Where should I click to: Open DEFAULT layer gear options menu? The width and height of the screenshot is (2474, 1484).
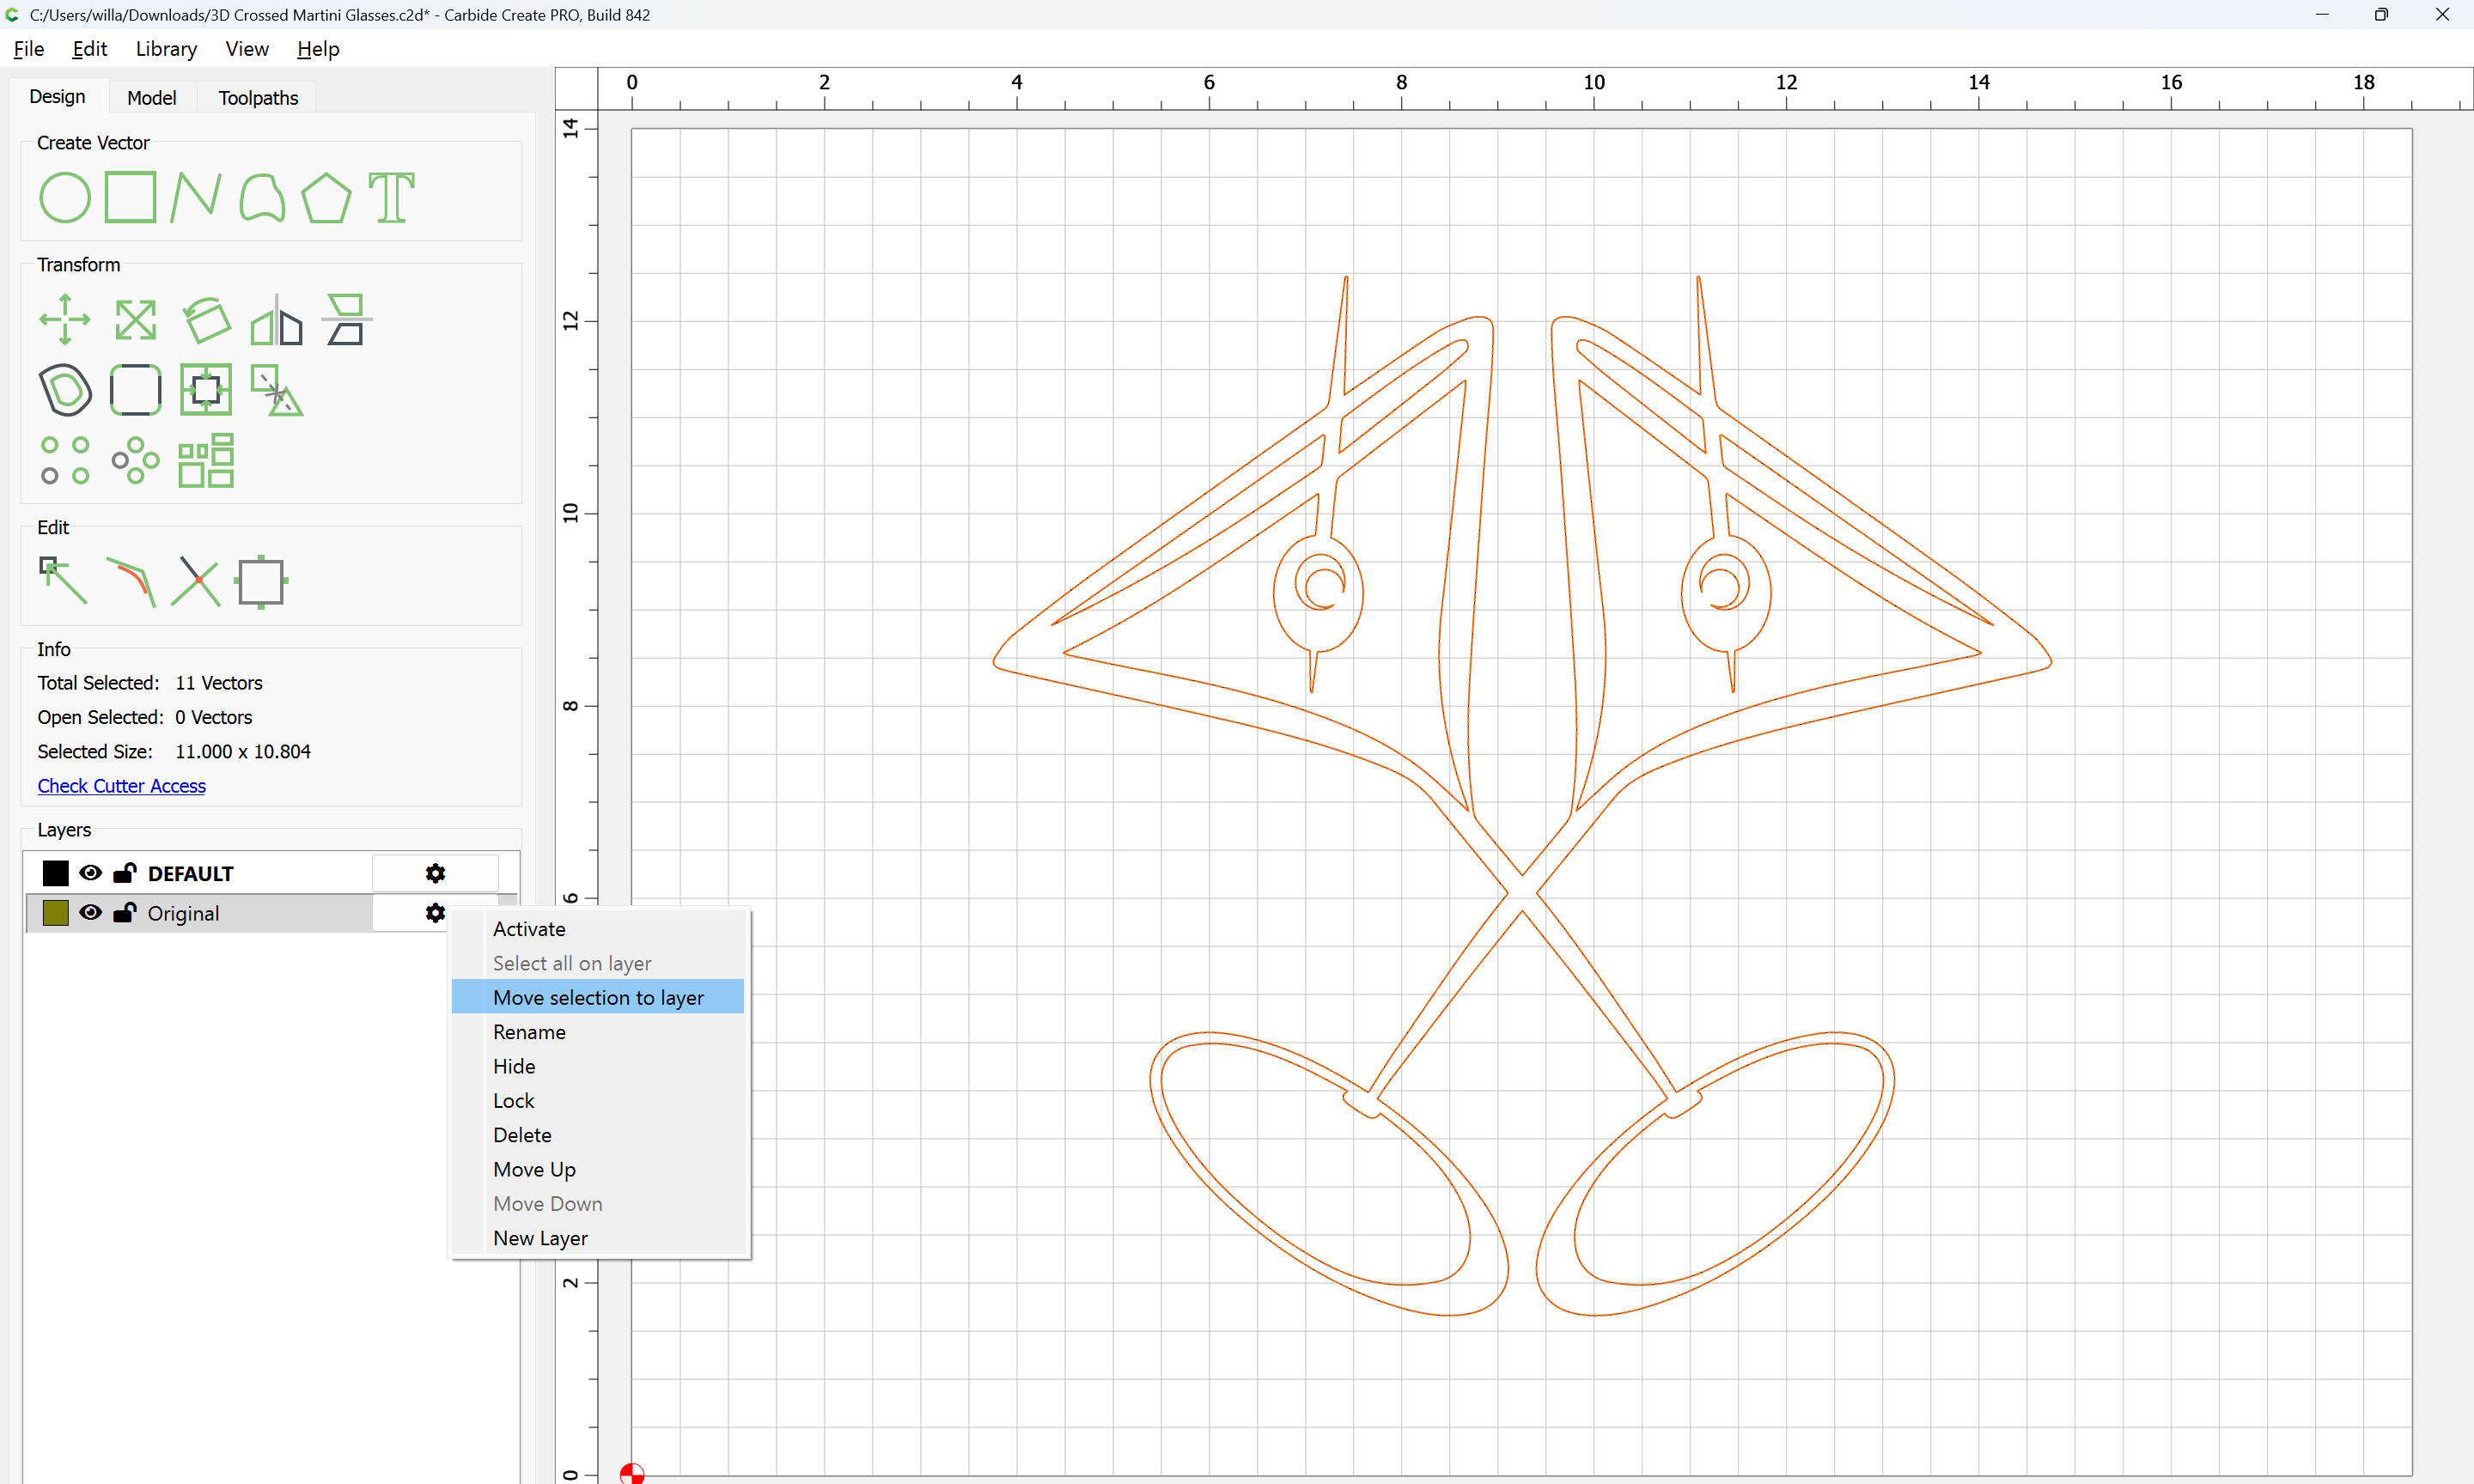pos(435,873)
